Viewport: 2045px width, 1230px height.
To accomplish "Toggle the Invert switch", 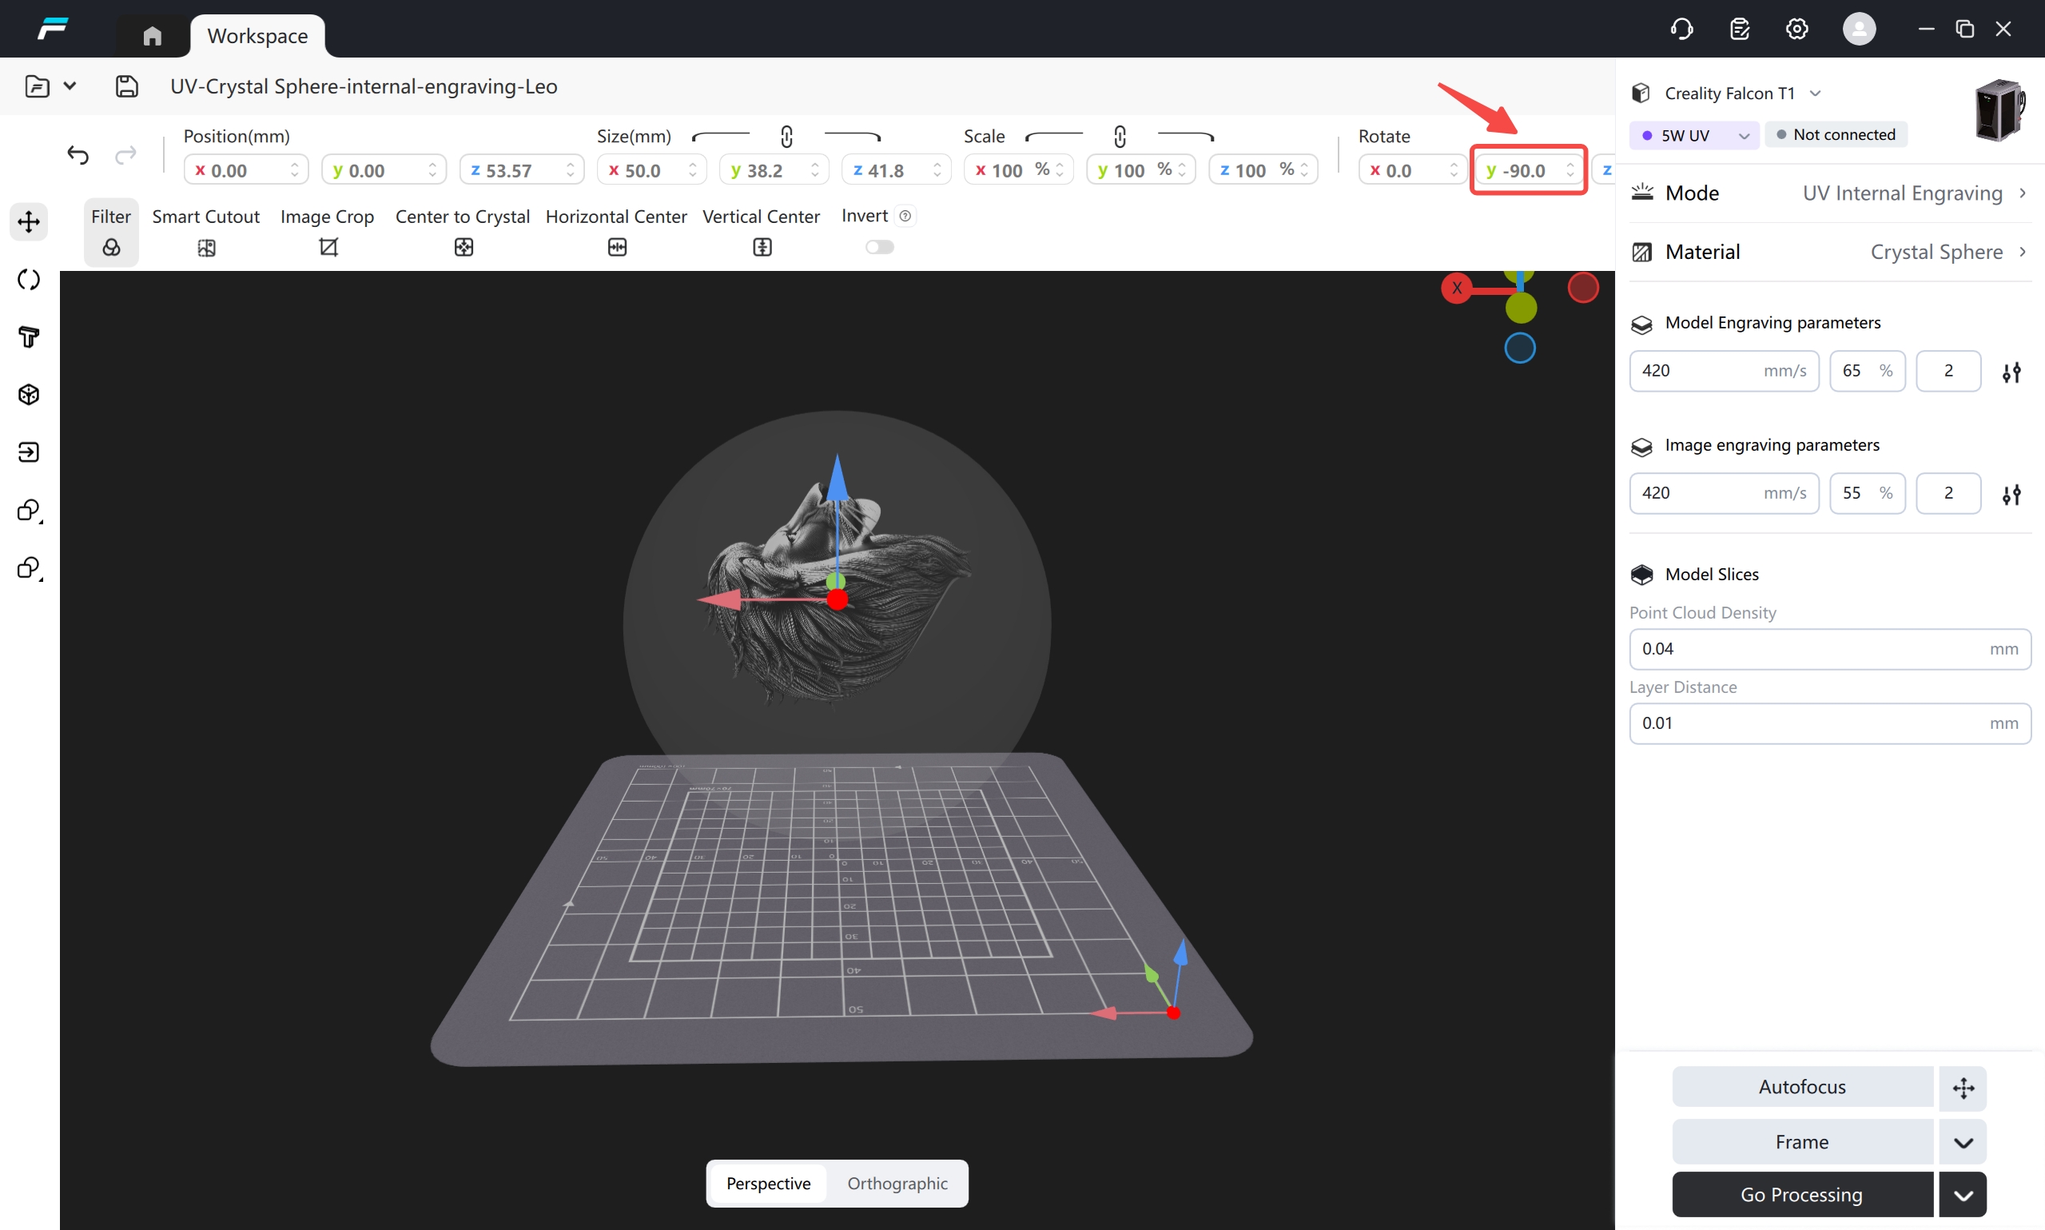I will pos(880,247).
